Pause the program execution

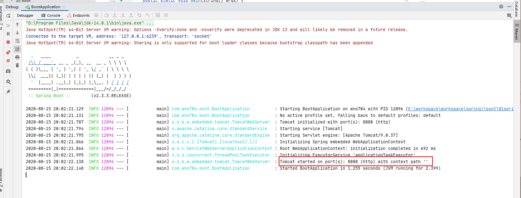point(8,34)
